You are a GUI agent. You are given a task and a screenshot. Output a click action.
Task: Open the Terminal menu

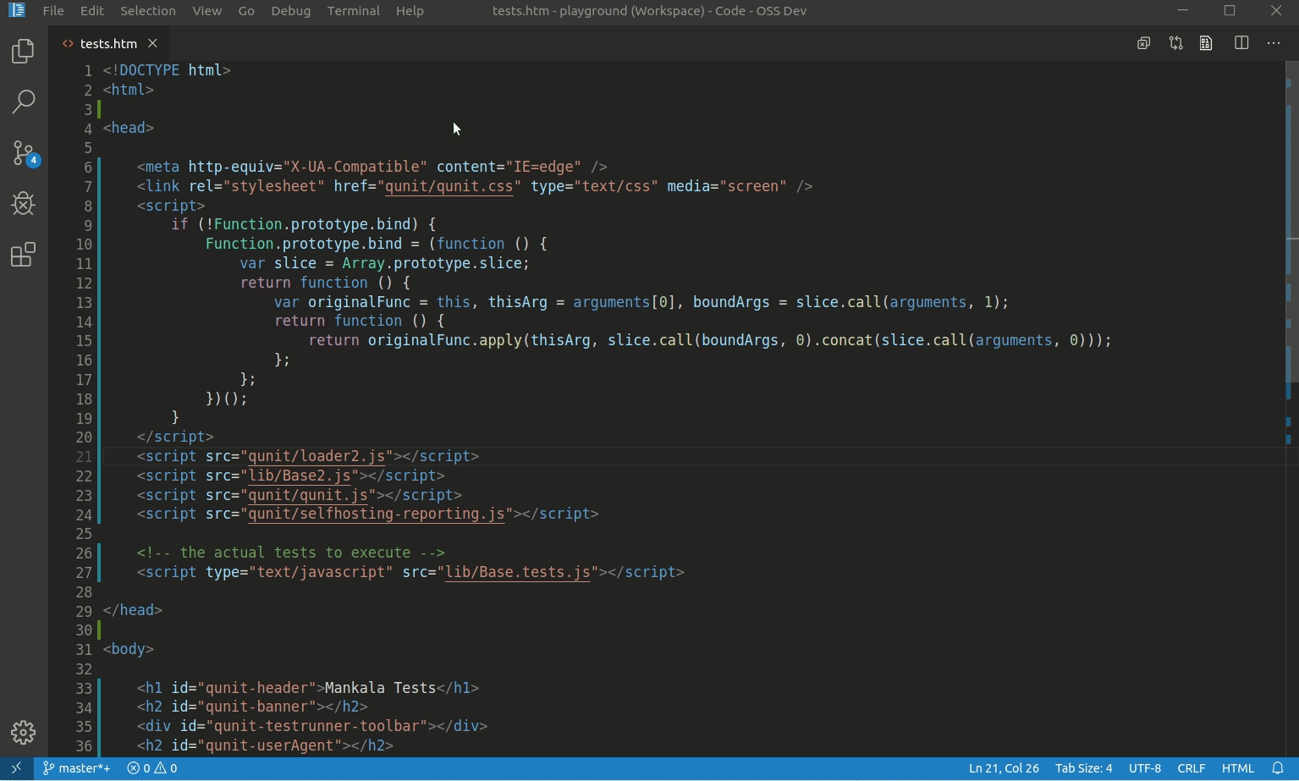click(353, 11)
